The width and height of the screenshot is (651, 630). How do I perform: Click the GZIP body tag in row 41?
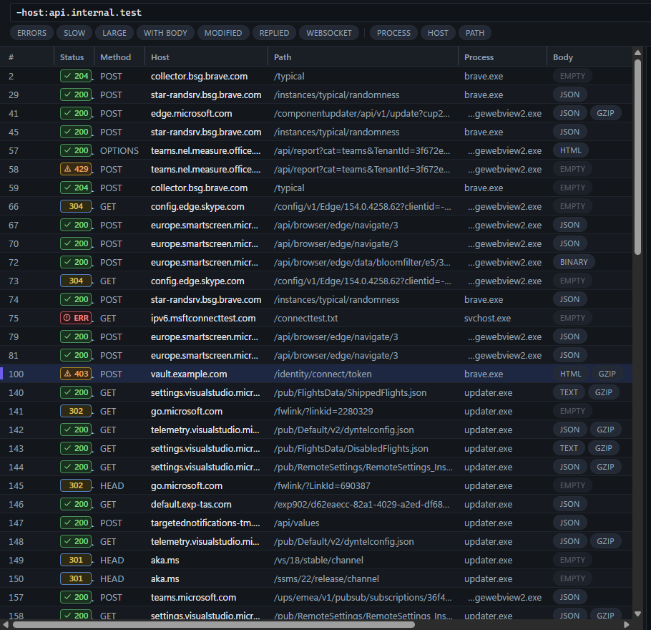605,113
